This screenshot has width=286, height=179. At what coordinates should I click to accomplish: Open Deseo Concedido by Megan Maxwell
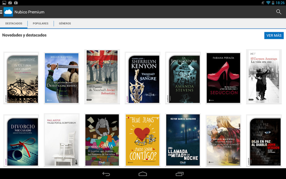coord(61,78)
